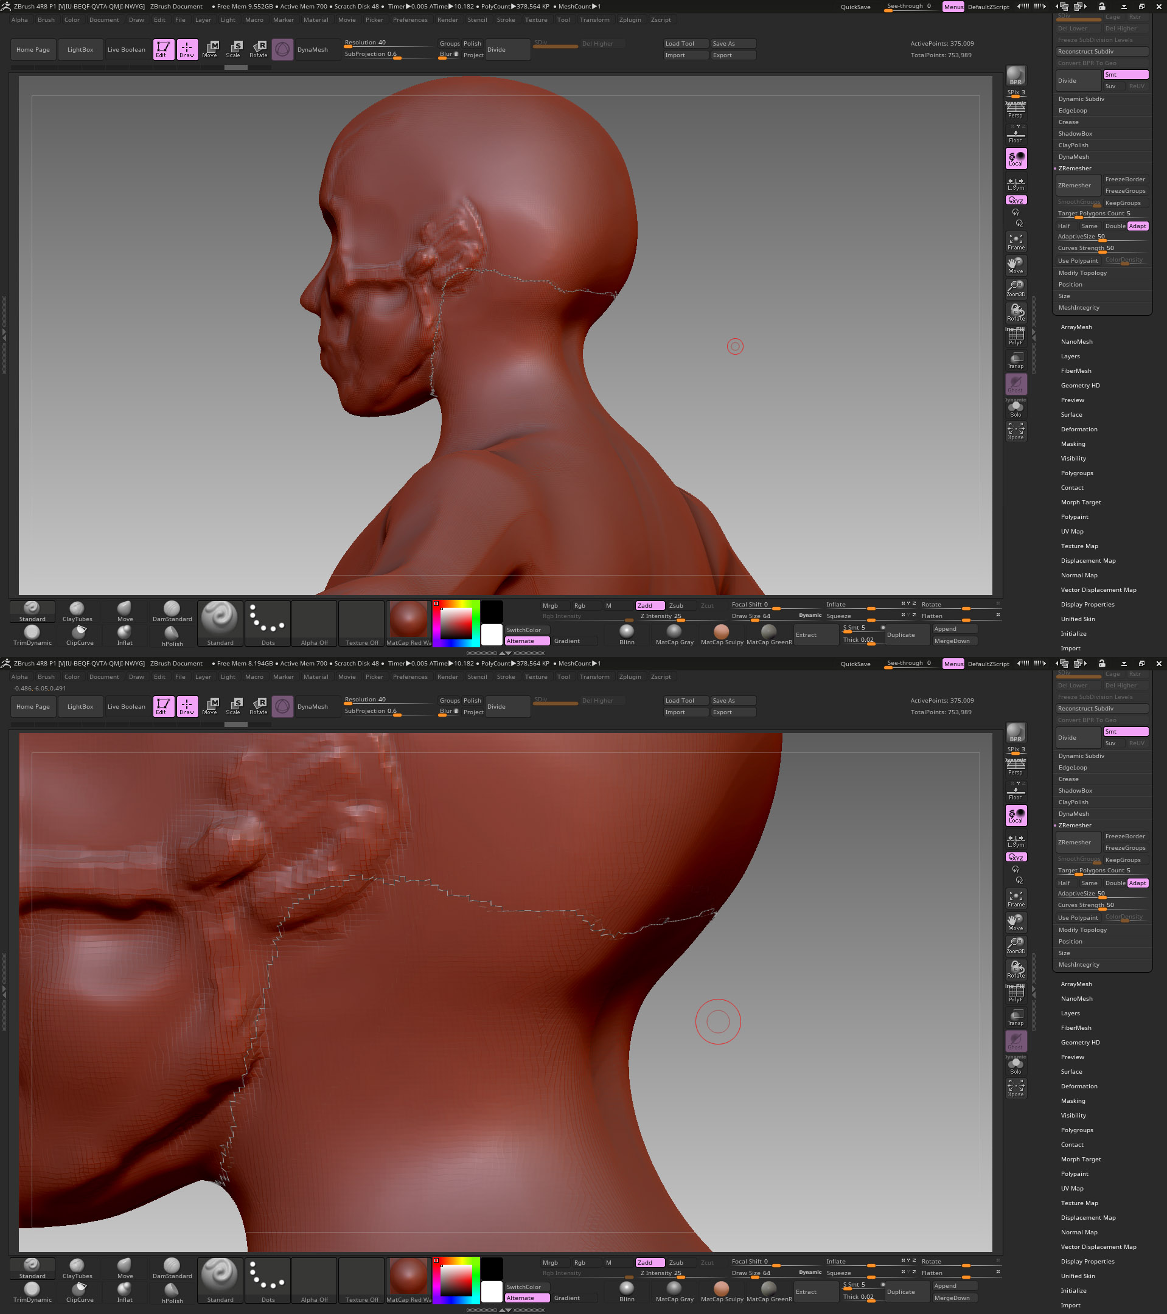Open MatCap Red Wax material picker, top window
The height and width of the screenshot is (1314, 1167).
point(408,624)
